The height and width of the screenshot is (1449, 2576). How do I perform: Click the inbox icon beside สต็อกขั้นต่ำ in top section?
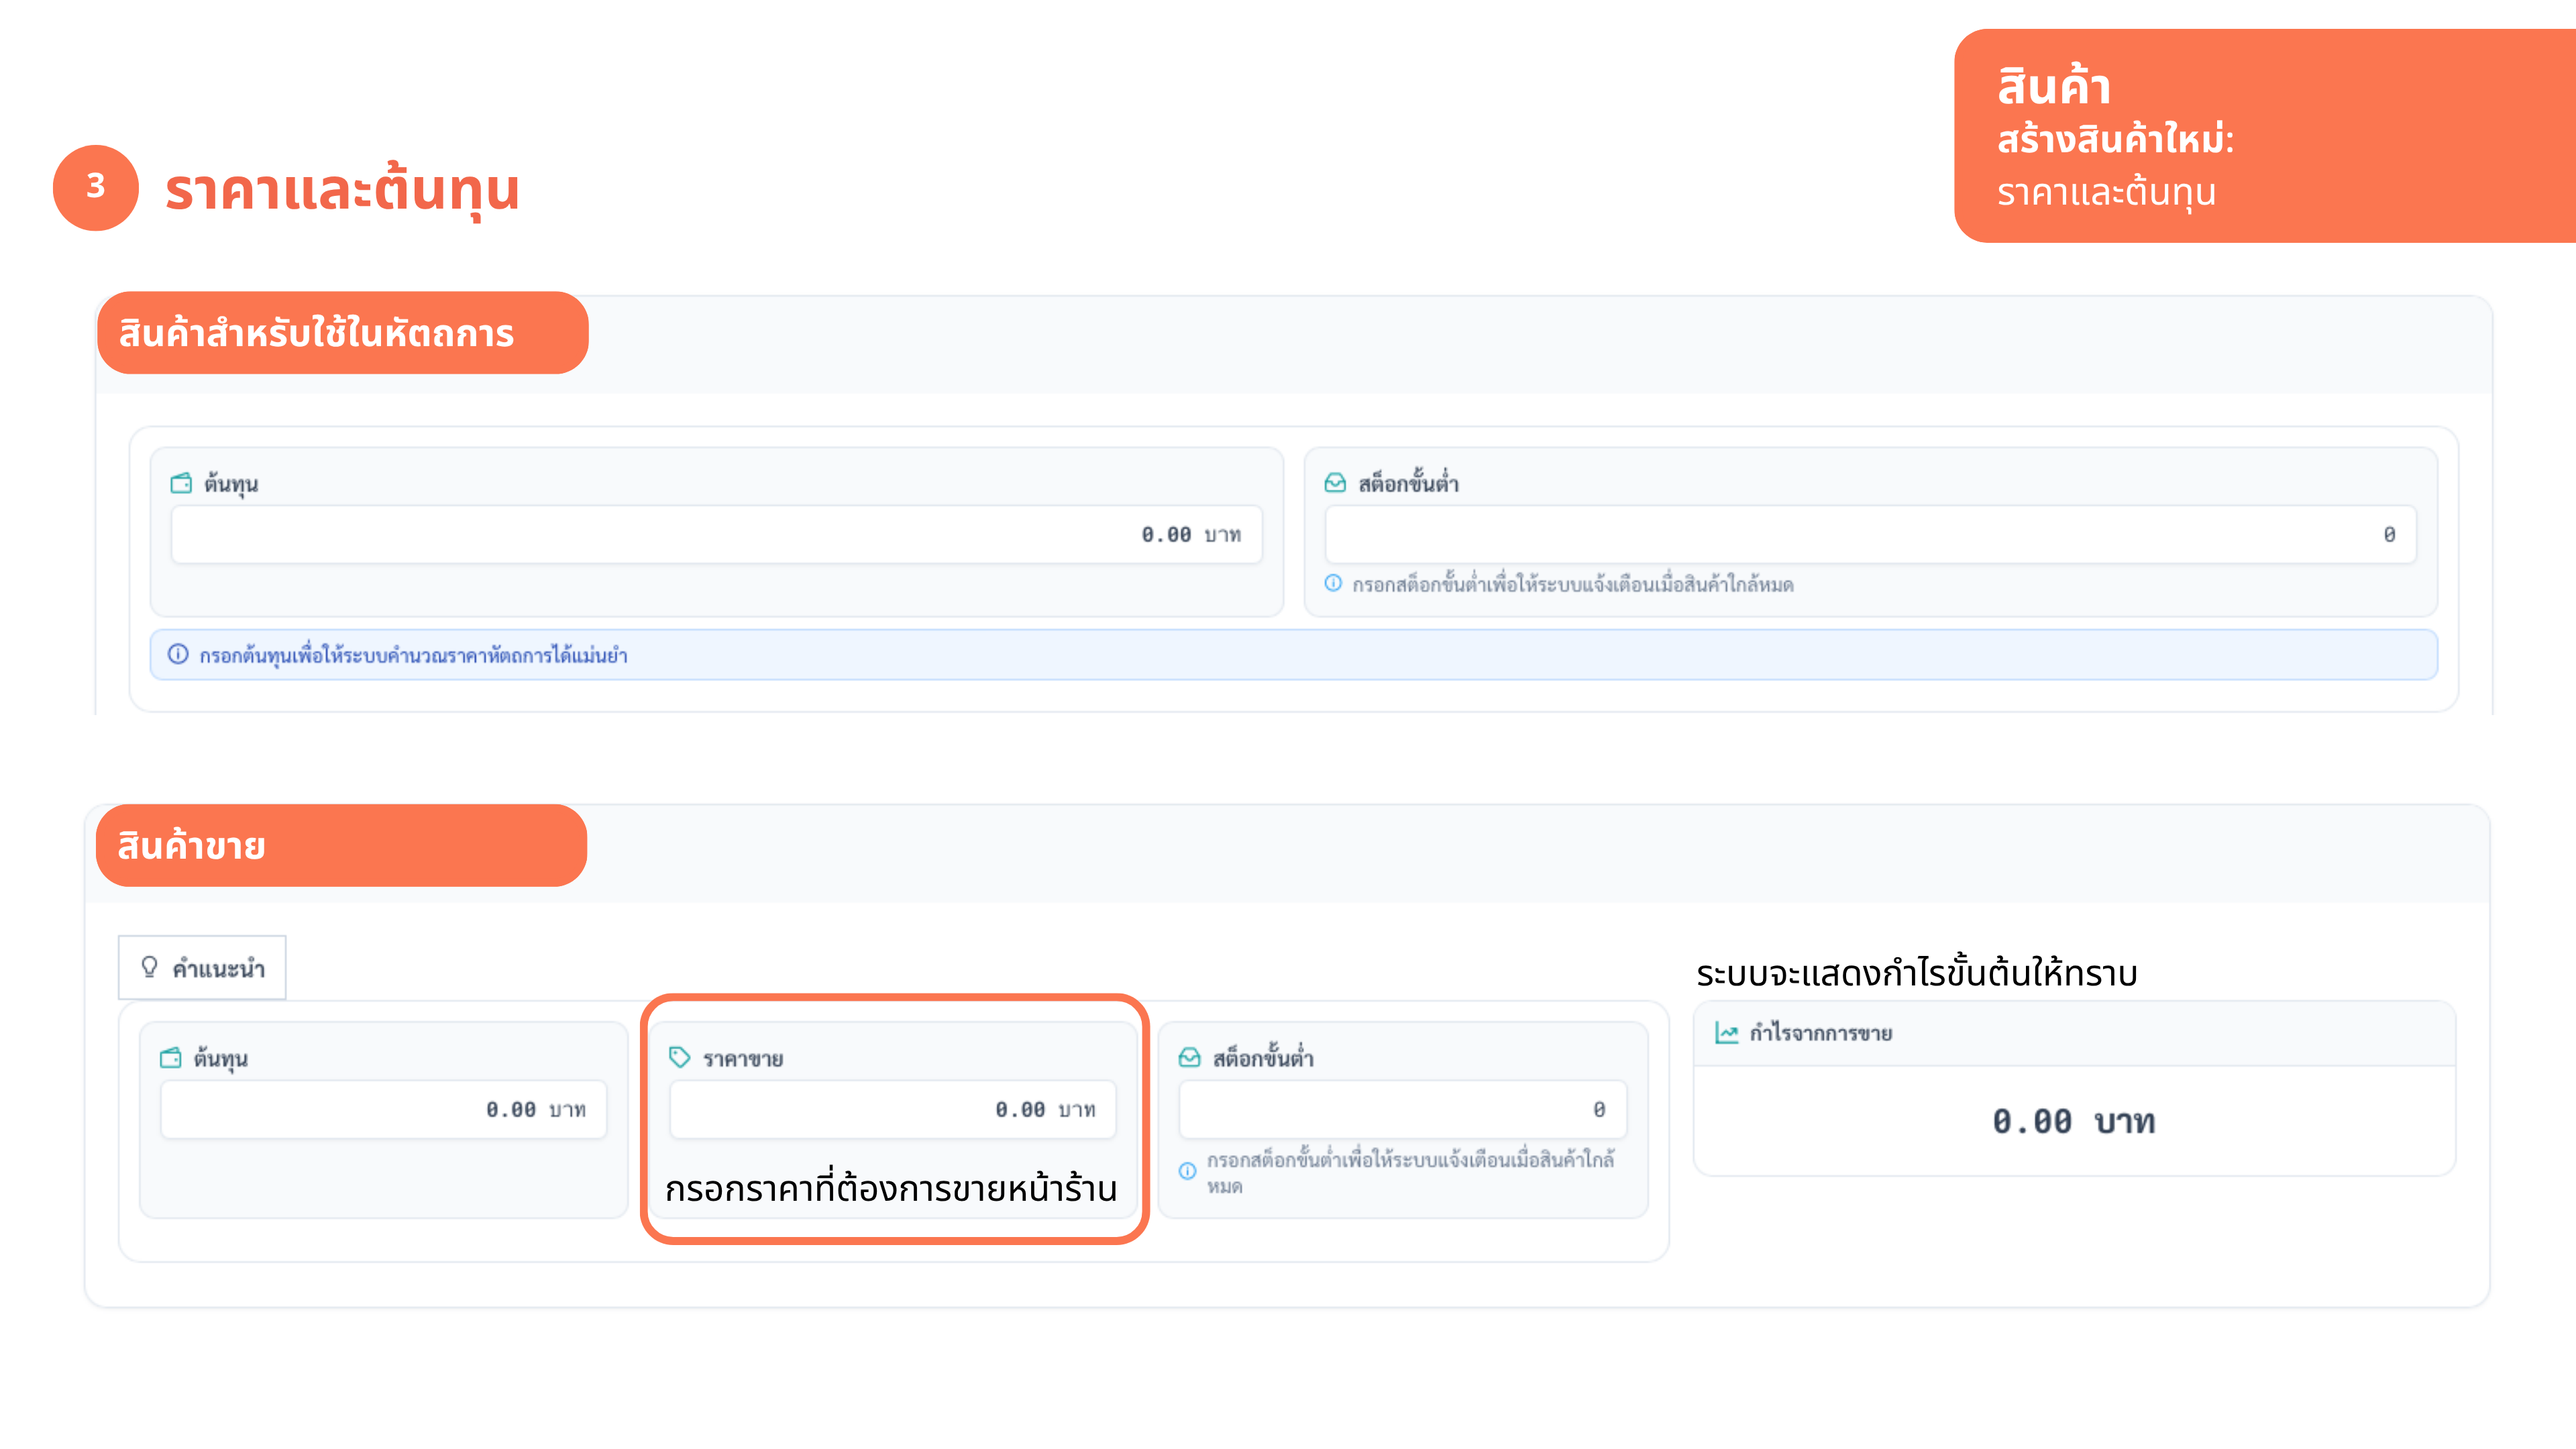click(x=1335, y=483)
